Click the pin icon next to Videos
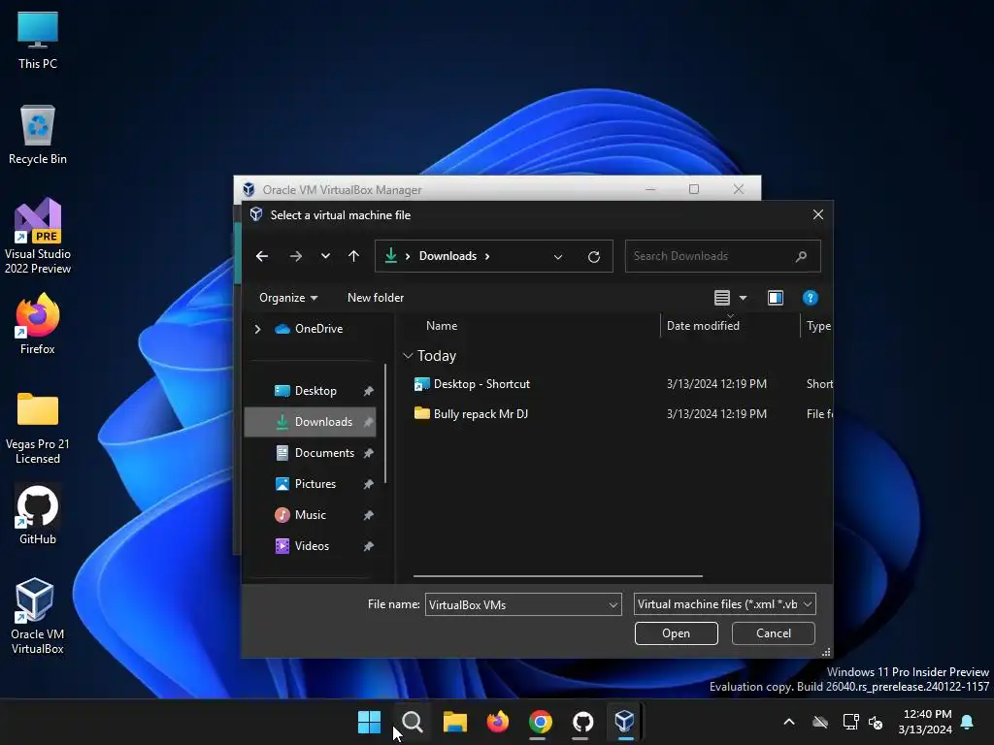The image size is (994, 745). tap(368, 546)
